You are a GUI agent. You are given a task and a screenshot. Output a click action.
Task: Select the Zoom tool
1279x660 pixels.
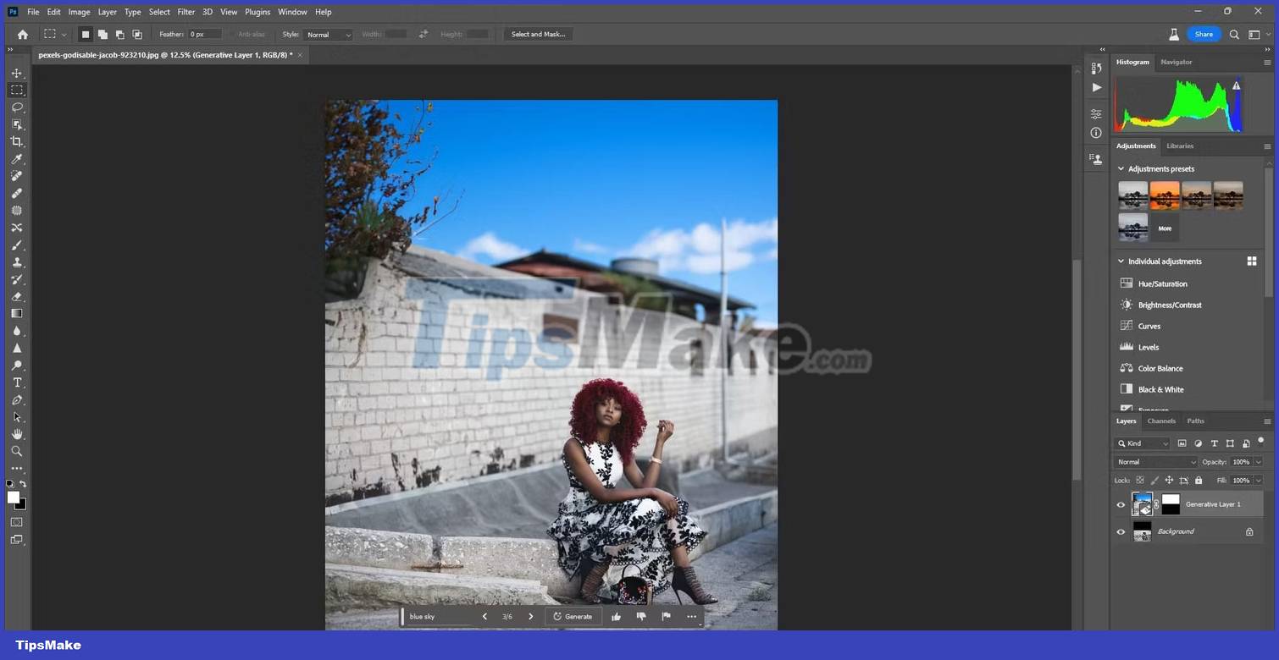(x=17, y=451)
